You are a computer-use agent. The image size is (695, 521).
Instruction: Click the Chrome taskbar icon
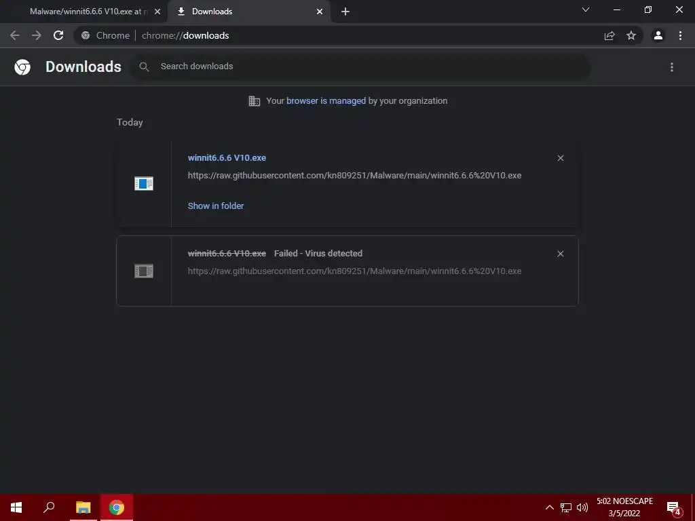[x=117, y=507]
